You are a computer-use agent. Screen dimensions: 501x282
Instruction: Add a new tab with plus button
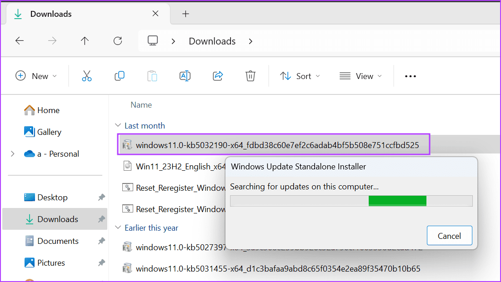(x=185, y=14)
